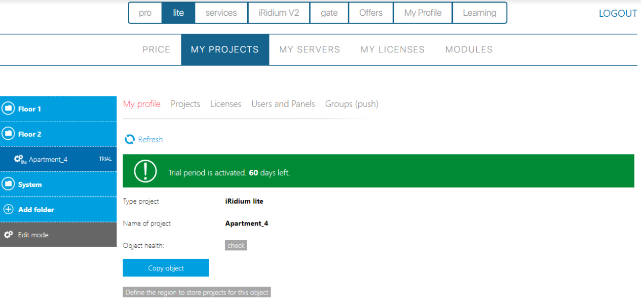Click the Apartment_4 lite gear icon
The height and width of the screenshot is (299, 641).
pyautogui.click(x=19, y=159)
